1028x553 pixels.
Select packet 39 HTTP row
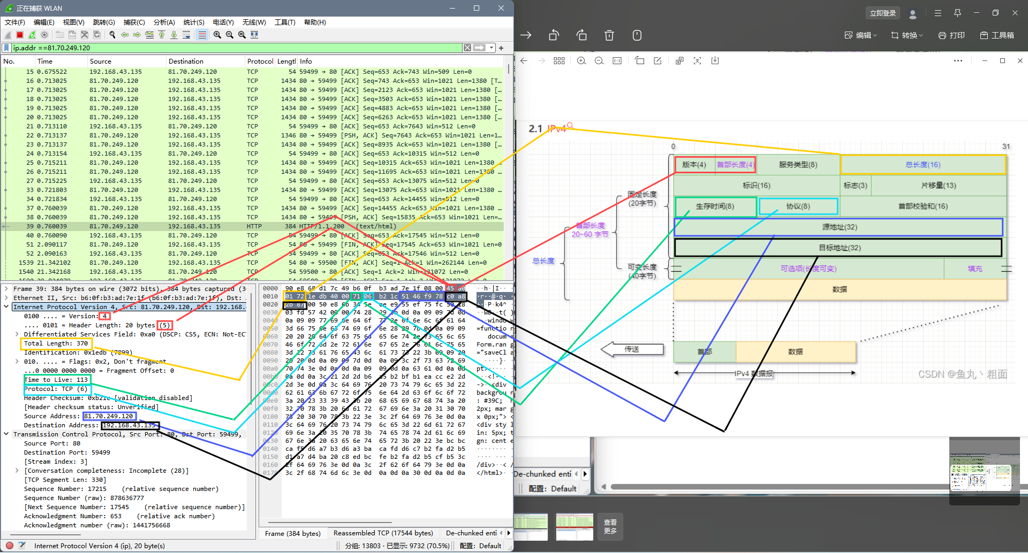click(253, 226)
